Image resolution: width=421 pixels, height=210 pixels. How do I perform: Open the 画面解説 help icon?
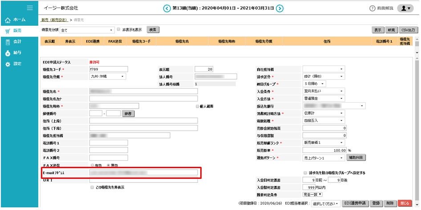tap(372, 8)
